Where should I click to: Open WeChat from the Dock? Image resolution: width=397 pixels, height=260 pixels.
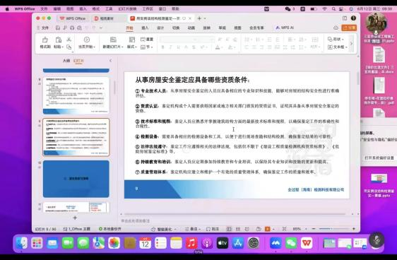(291, 243)
